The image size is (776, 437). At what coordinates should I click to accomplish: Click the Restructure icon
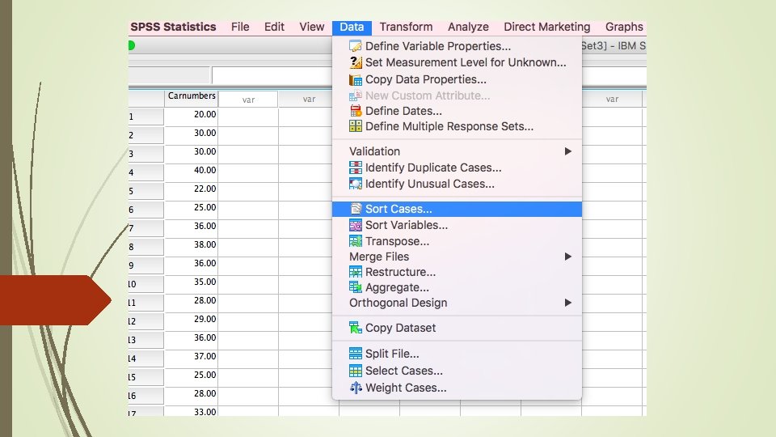coord(356,272)
